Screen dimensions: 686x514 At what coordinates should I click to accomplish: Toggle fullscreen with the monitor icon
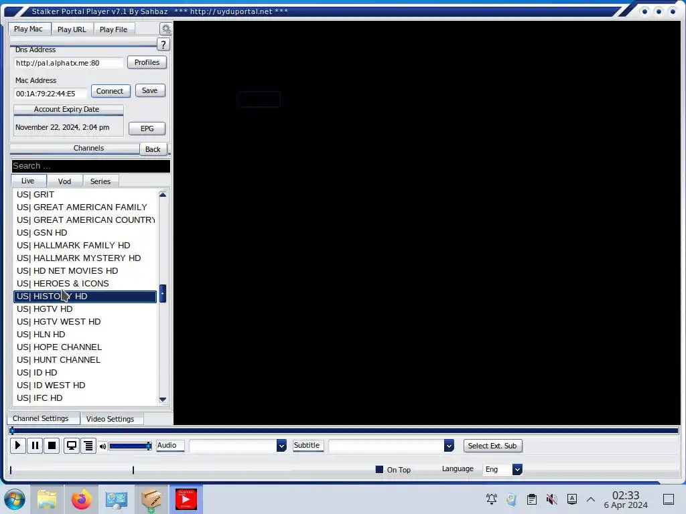click(x=71, y=445)
